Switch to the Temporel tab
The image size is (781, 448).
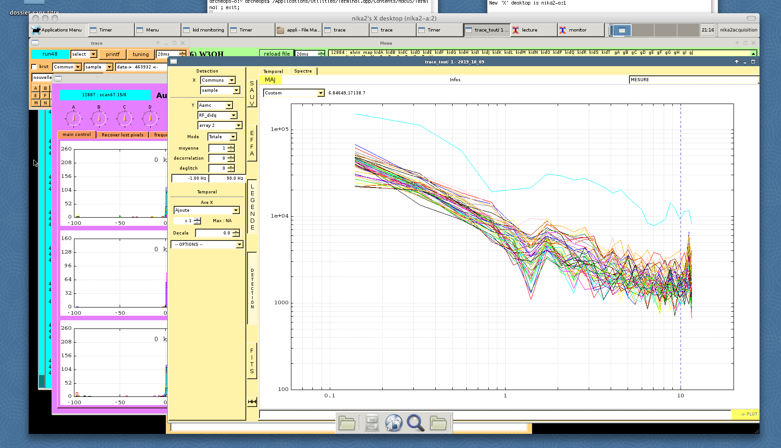pos(273,71)
